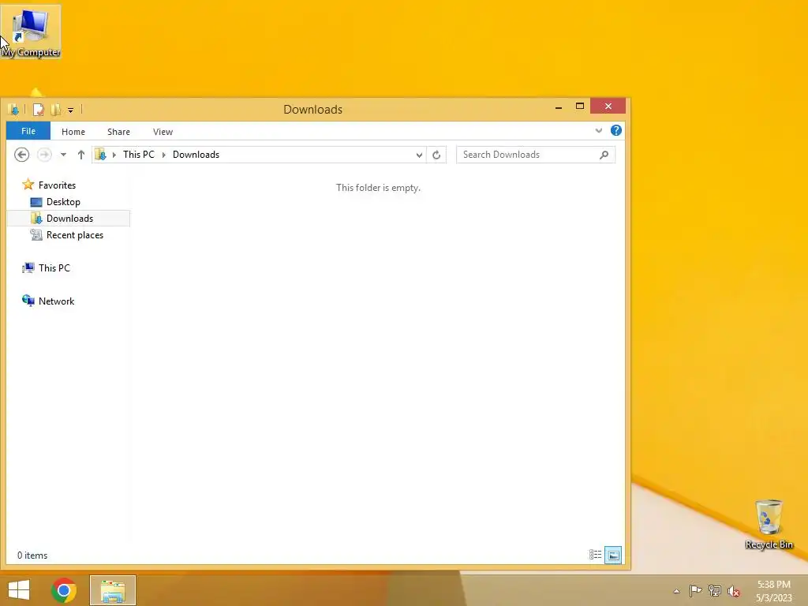Open the My Computer desktop shortcut
Image resolution: width=808 pixels, height=606 pixels.
click(x=31, y=32)
